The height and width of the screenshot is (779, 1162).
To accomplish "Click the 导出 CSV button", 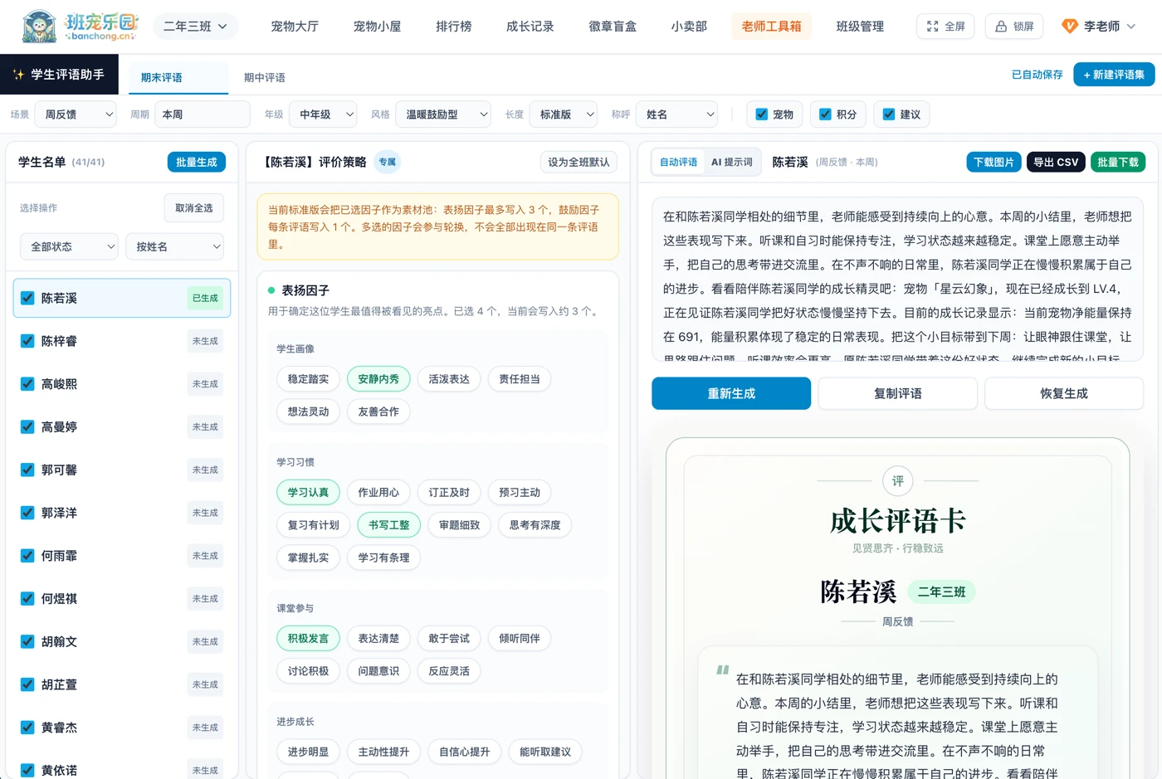I will tap(1056, 162).
